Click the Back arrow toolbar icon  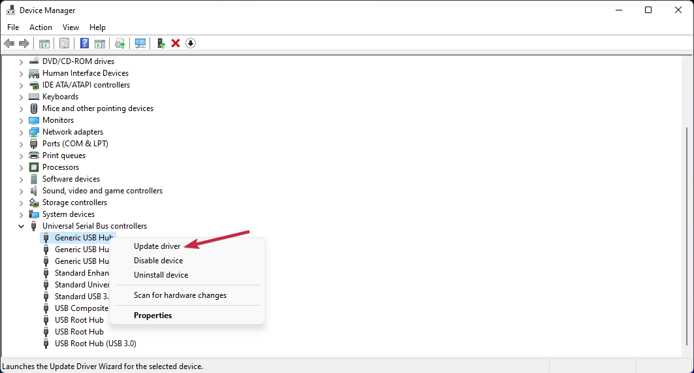click(9, 43)
